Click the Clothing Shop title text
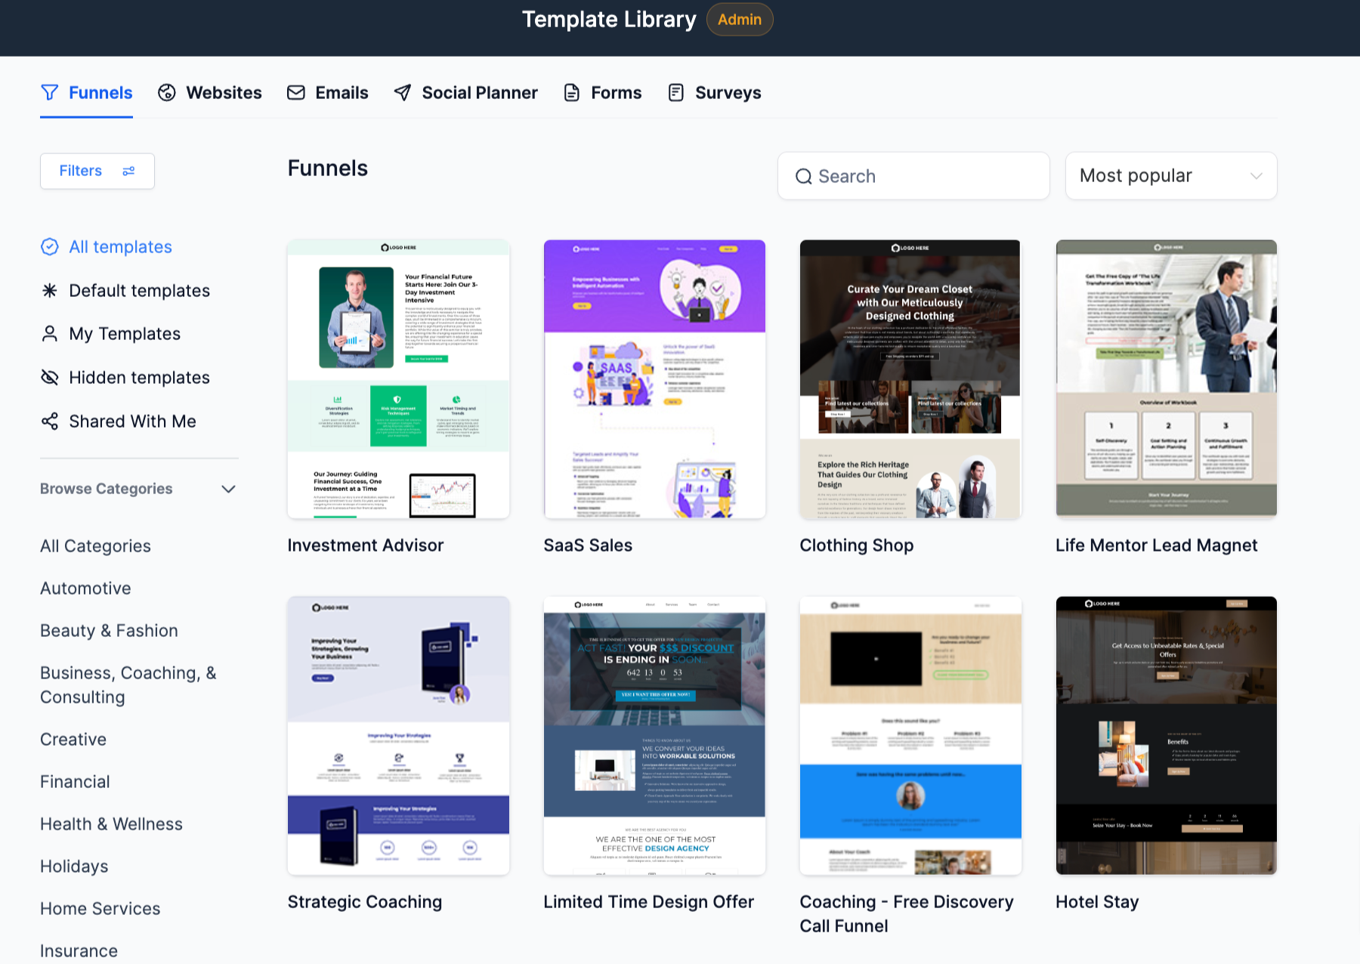1360x964 pixels. [x=857, y=545]
